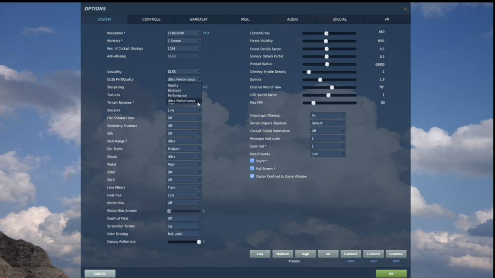Open the Motion Blur dropdown

click(x=184, y=203)
